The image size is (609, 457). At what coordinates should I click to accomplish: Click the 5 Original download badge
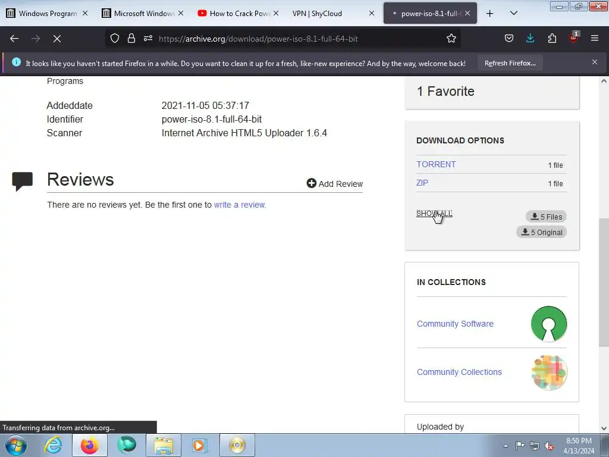tap(541, 232)
